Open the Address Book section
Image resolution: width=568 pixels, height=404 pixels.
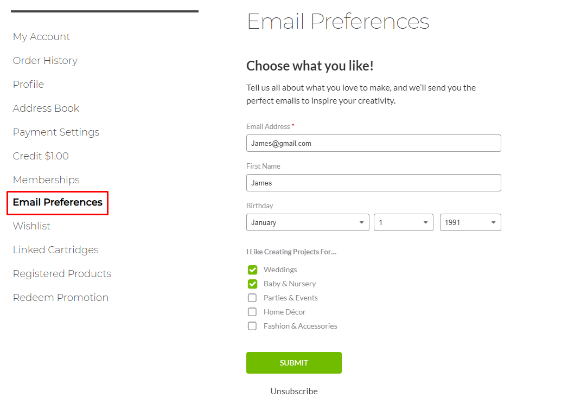click(46, 108)
